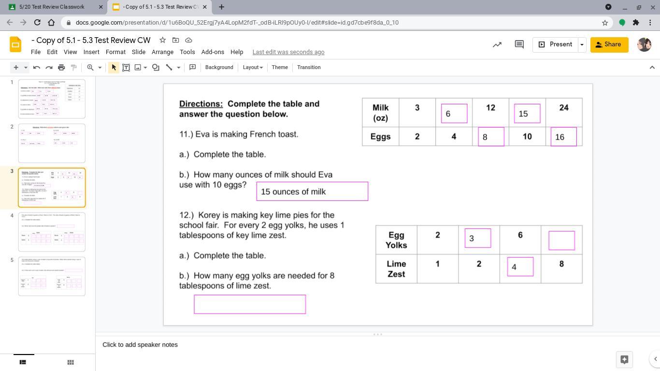
Task: Open the new slide layout dropdown arrow
Action: [26, 68]
